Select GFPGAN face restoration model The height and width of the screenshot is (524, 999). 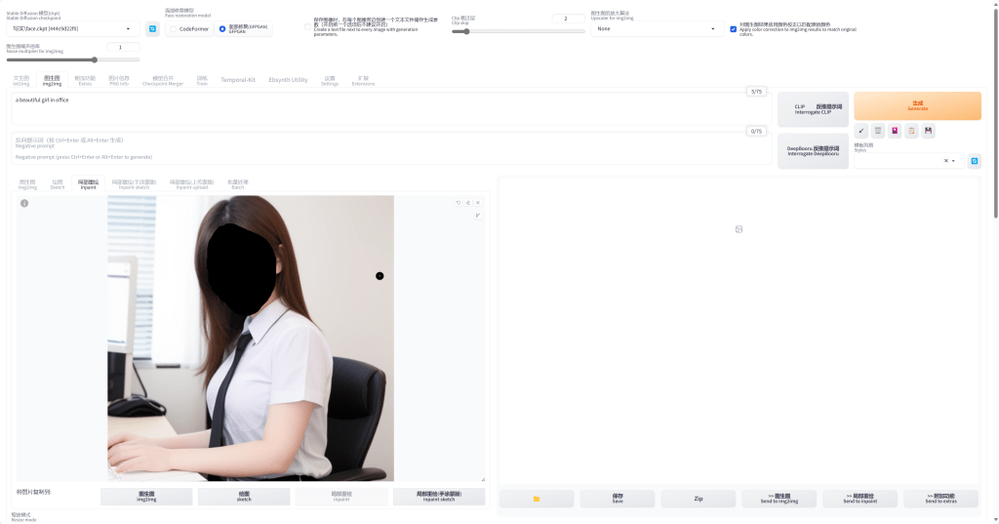(222, 29)
